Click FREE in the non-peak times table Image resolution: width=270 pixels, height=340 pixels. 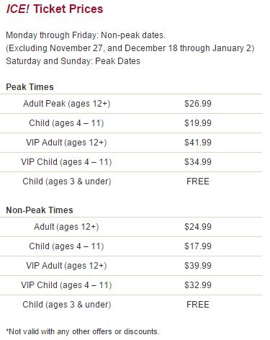tap(198, 305)
